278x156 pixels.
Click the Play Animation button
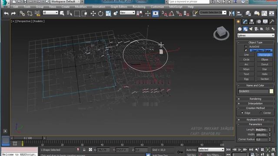(239, 149)
